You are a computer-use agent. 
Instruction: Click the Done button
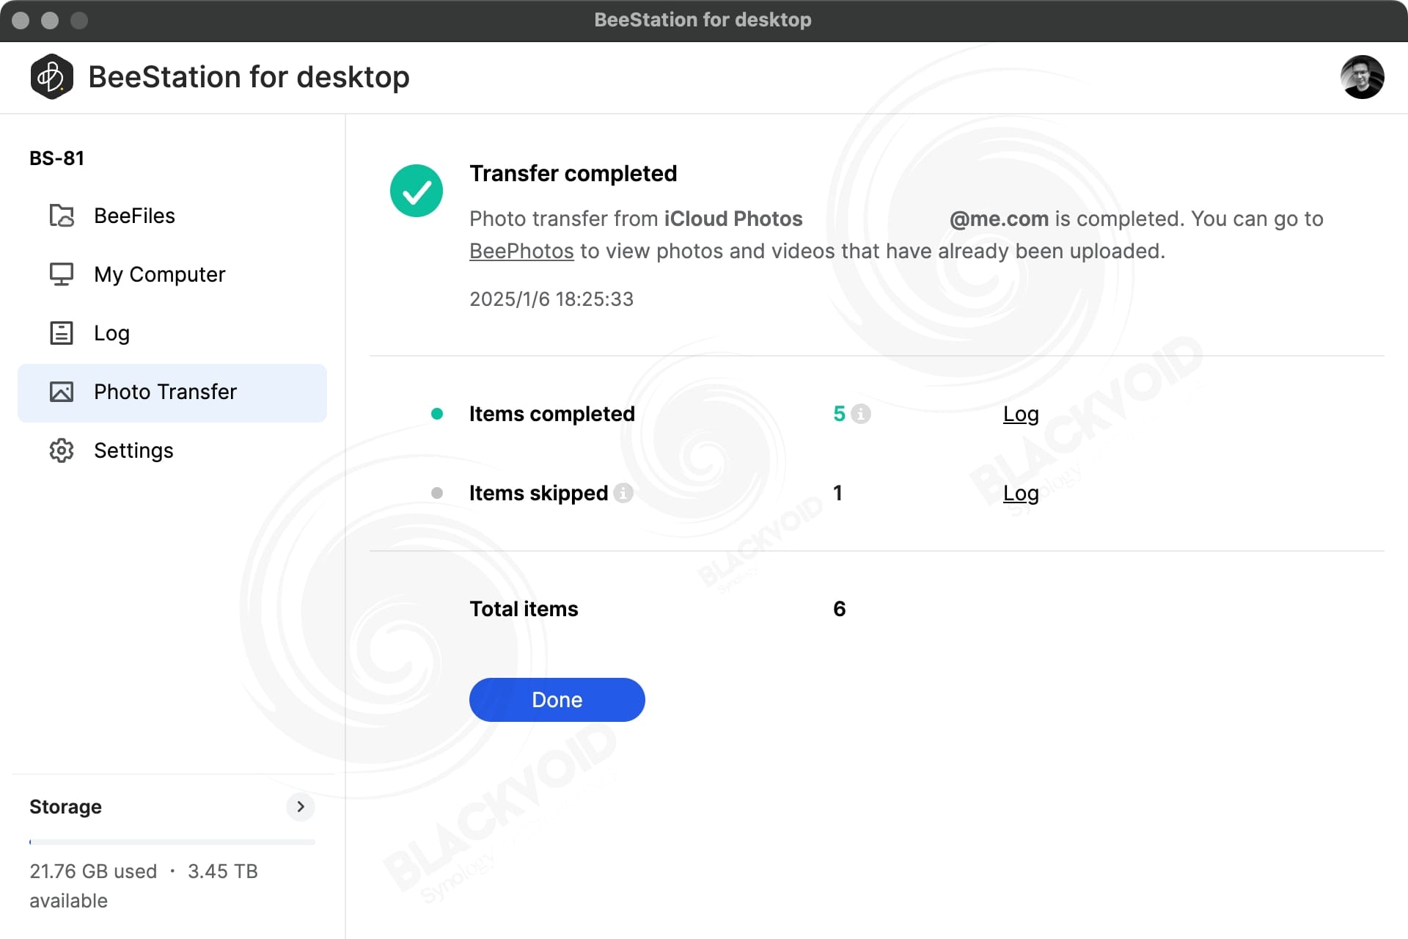557,700
